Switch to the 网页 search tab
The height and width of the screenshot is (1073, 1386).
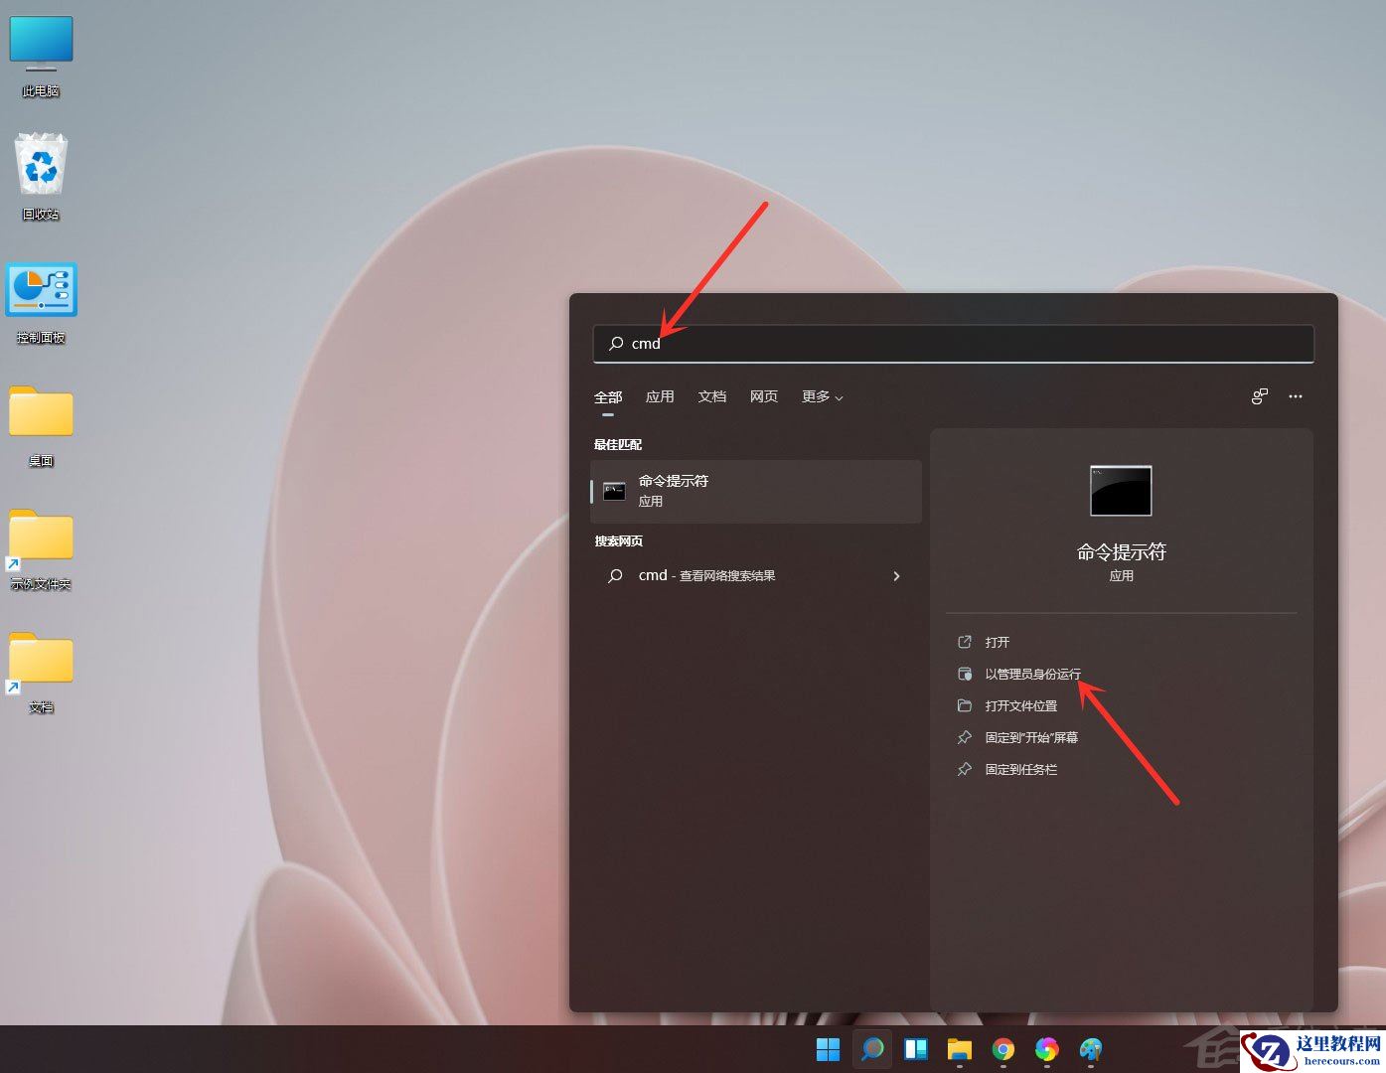(x=763, y=396)
